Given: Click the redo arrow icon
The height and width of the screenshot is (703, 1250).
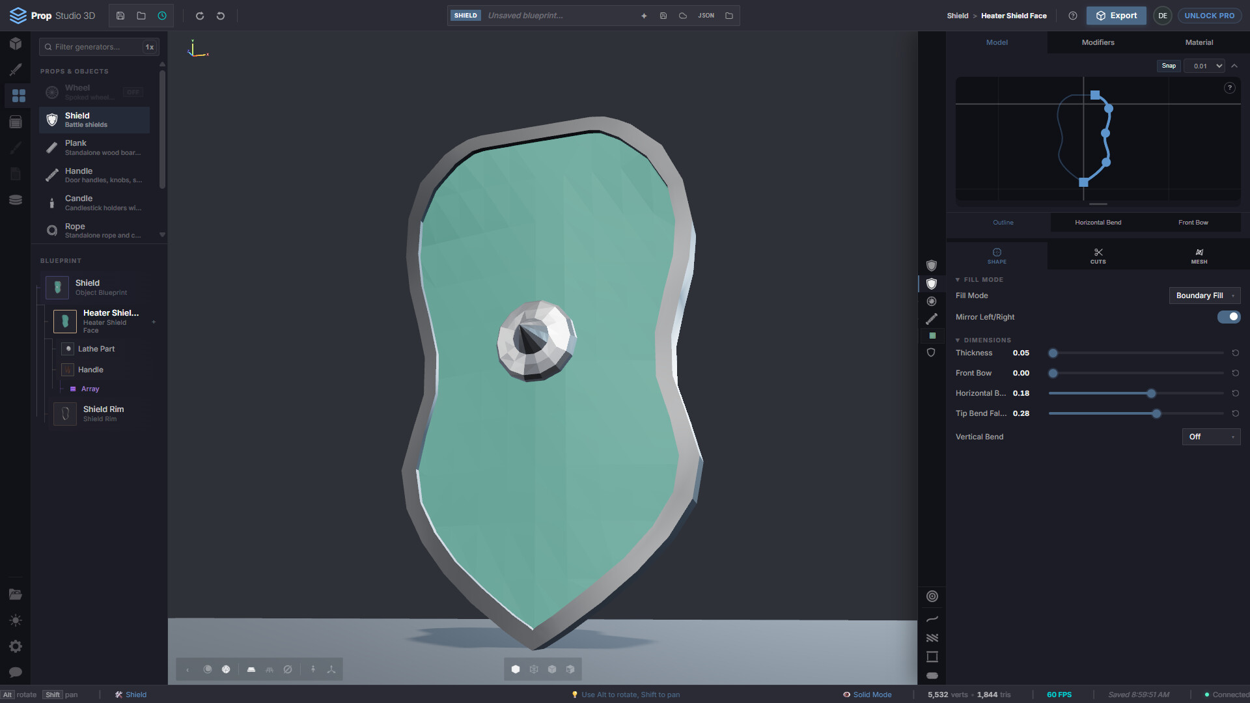Looking at the screenshot, I should (200, 16).
